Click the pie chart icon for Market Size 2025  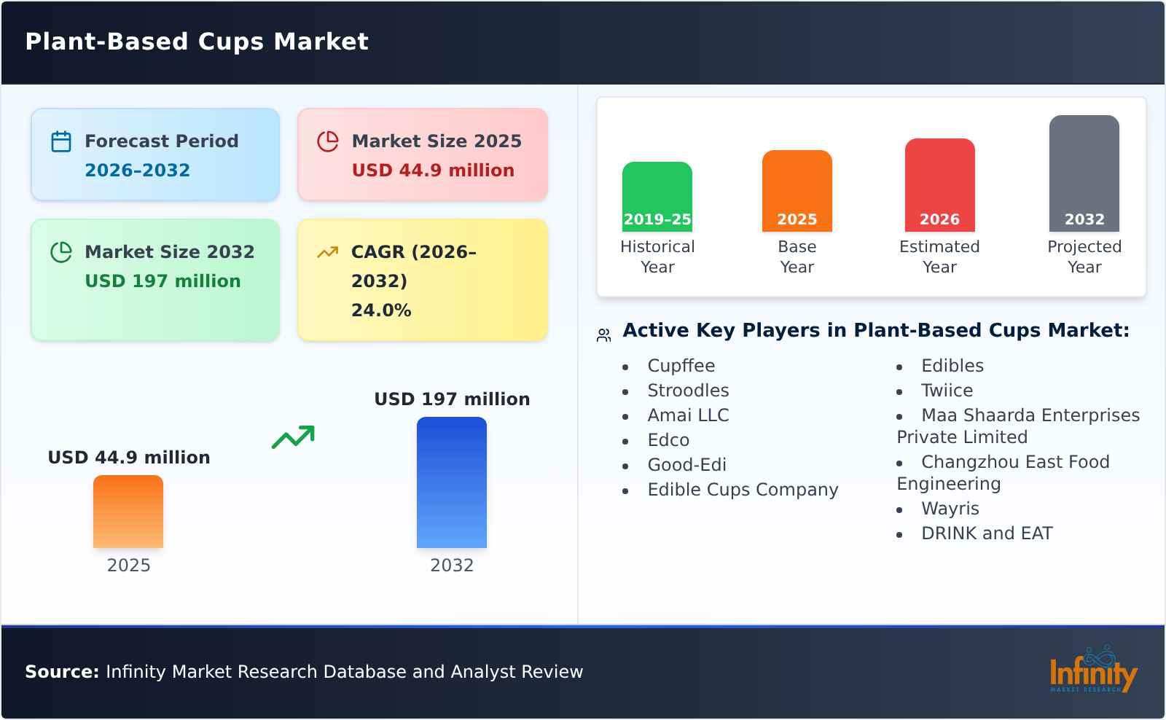pyautogui.click(x=328, y=141)
